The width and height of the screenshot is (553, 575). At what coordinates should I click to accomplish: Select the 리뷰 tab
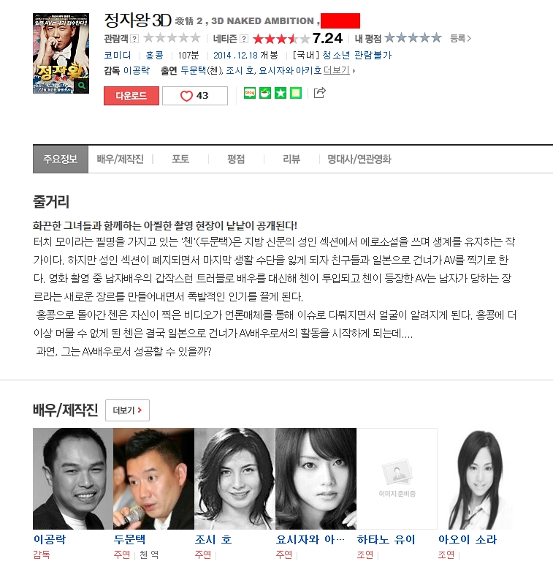pos(291,159)
